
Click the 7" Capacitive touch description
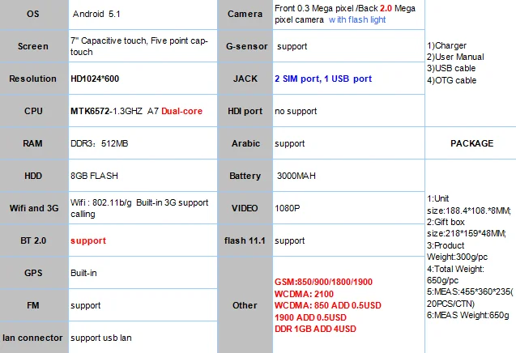tap(139, 46)
